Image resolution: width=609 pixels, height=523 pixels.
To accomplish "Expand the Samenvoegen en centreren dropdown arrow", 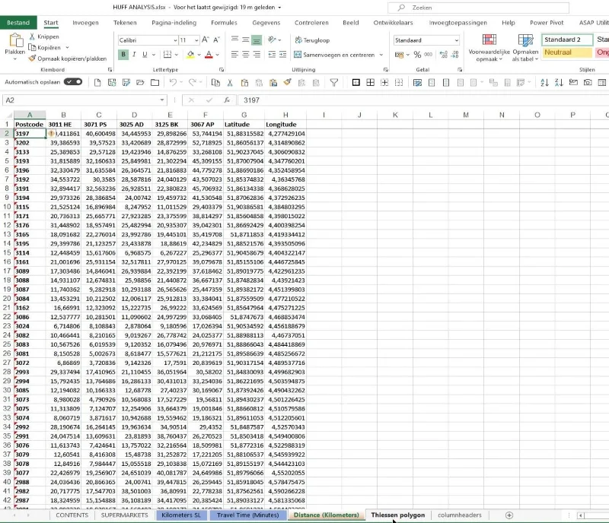I will [381, 55].
